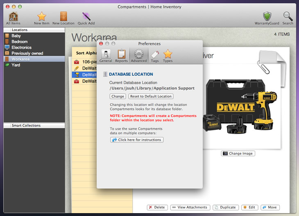Select highlighted DeWalt drill item row
The width and height of the screenshot is (299, 216).
click(x=84, y=75)
